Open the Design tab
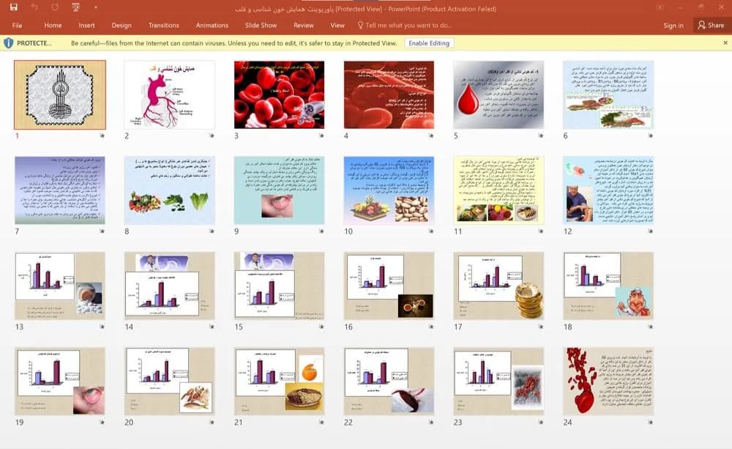The width and height of the screenshot is (732, 449). pyautogui.click(x=122, y=25)
